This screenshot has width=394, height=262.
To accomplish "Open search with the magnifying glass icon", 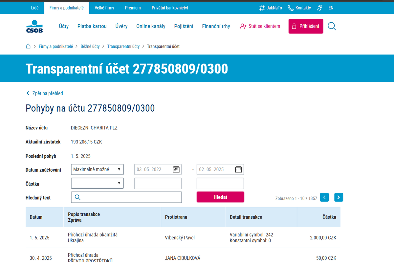I will tap(332, 26).
